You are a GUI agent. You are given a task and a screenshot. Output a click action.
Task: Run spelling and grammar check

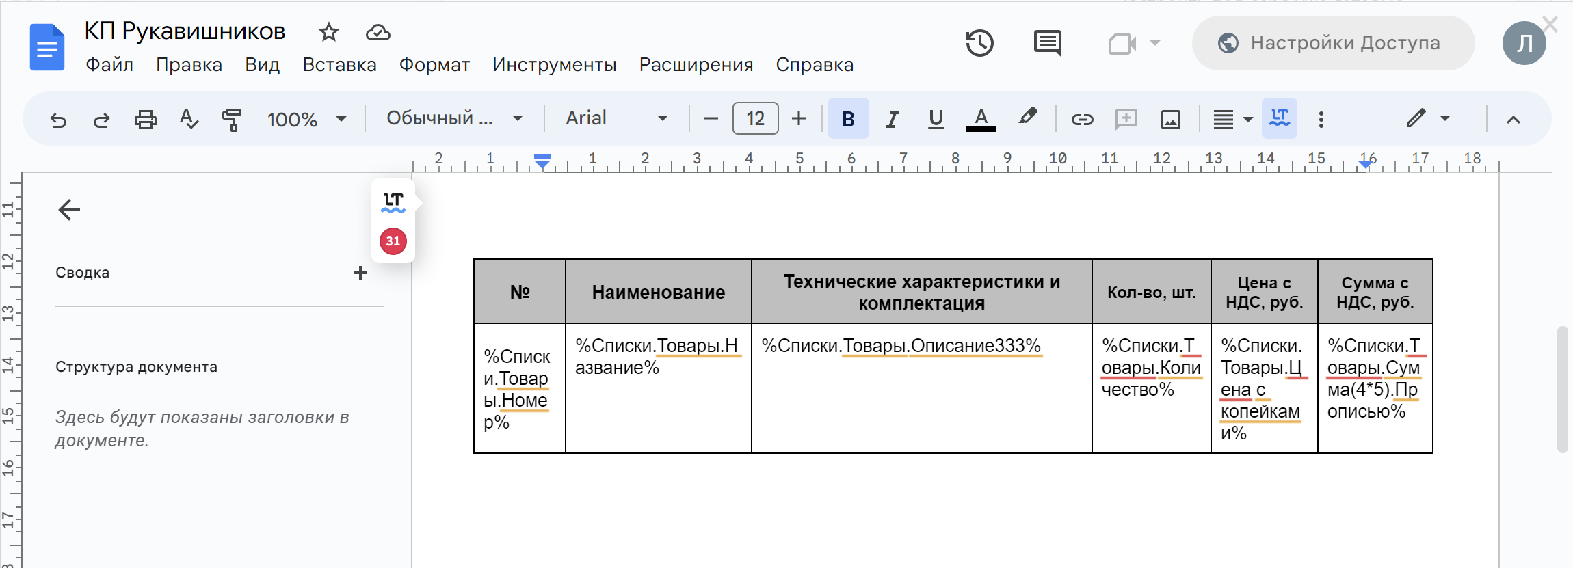[189, 120]
